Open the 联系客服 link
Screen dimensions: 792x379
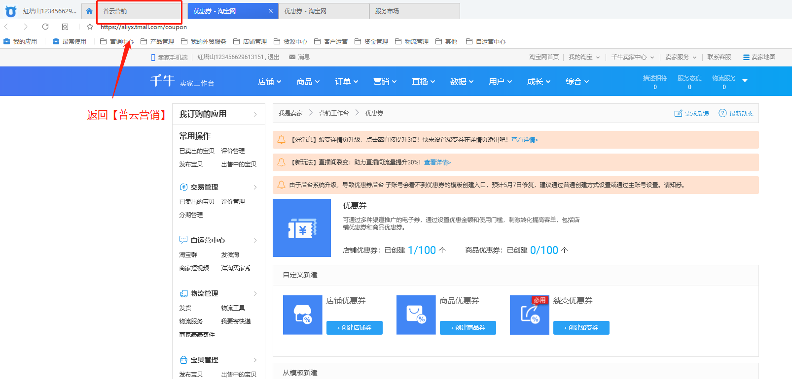pyautogui.click(x=719, y=57)
